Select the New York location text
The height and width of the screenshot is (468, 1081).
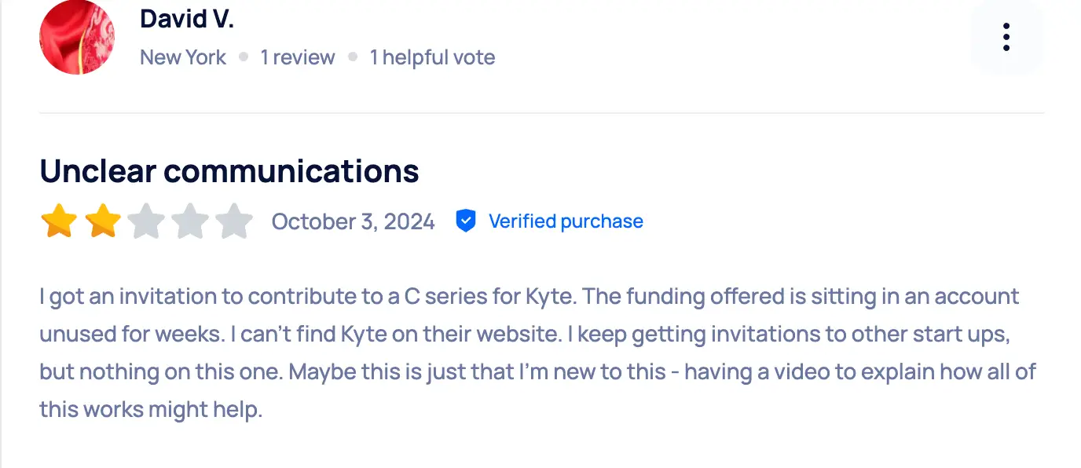click(x=182, y=57)
